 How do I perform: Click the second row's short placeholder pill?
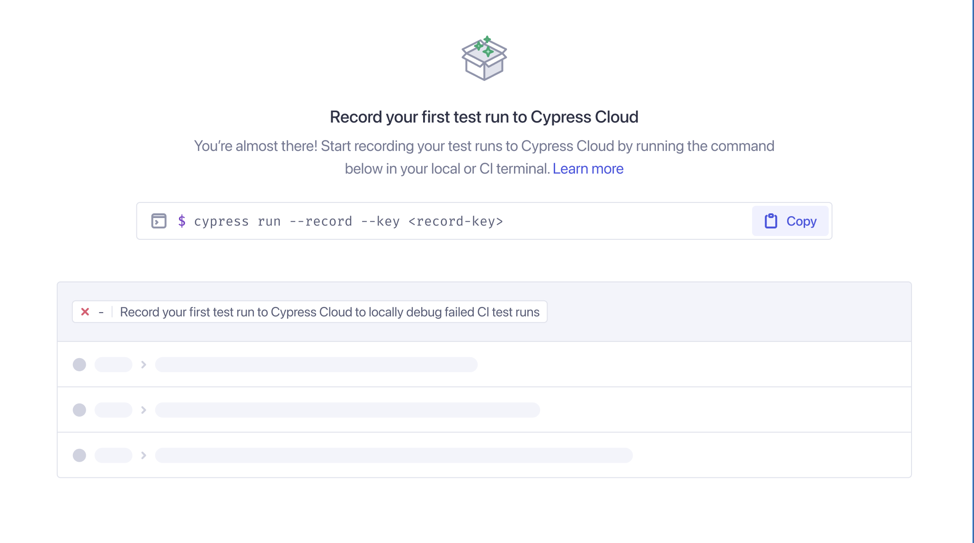coord(114,410)
